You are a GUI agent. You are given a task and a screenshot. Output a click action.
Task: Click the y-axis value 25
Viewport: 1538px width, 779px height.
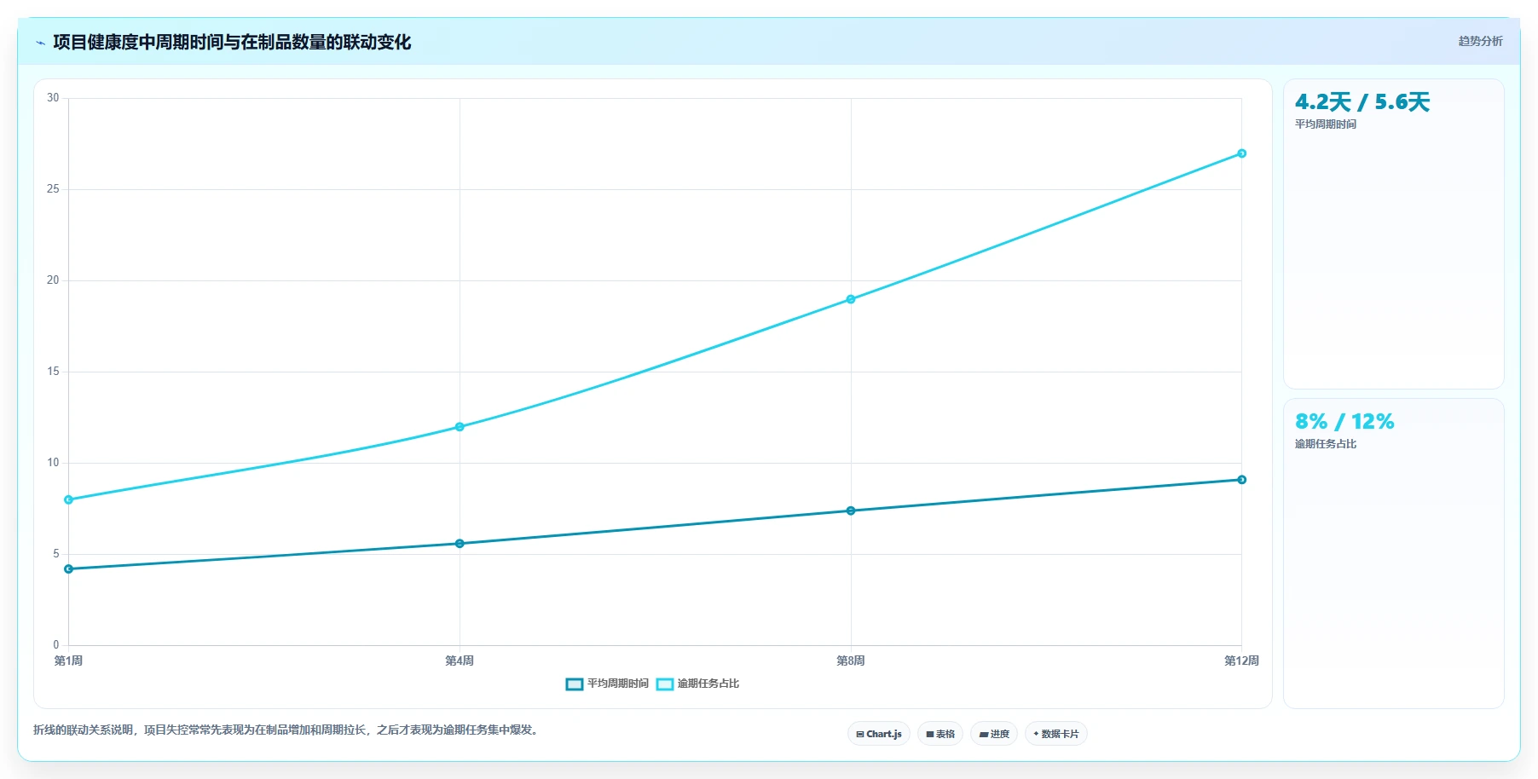pos(53,189)
